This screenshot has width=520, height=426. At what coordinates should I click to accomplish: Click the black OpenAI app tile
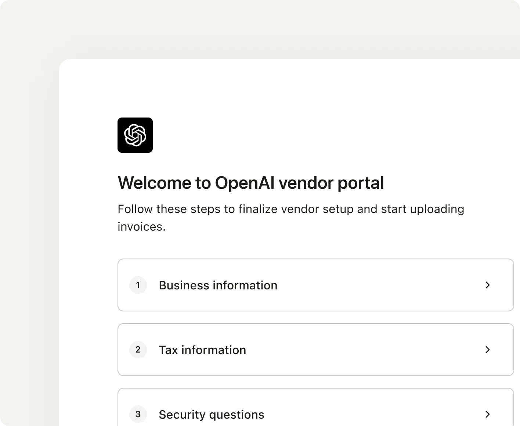coord(135,135)
